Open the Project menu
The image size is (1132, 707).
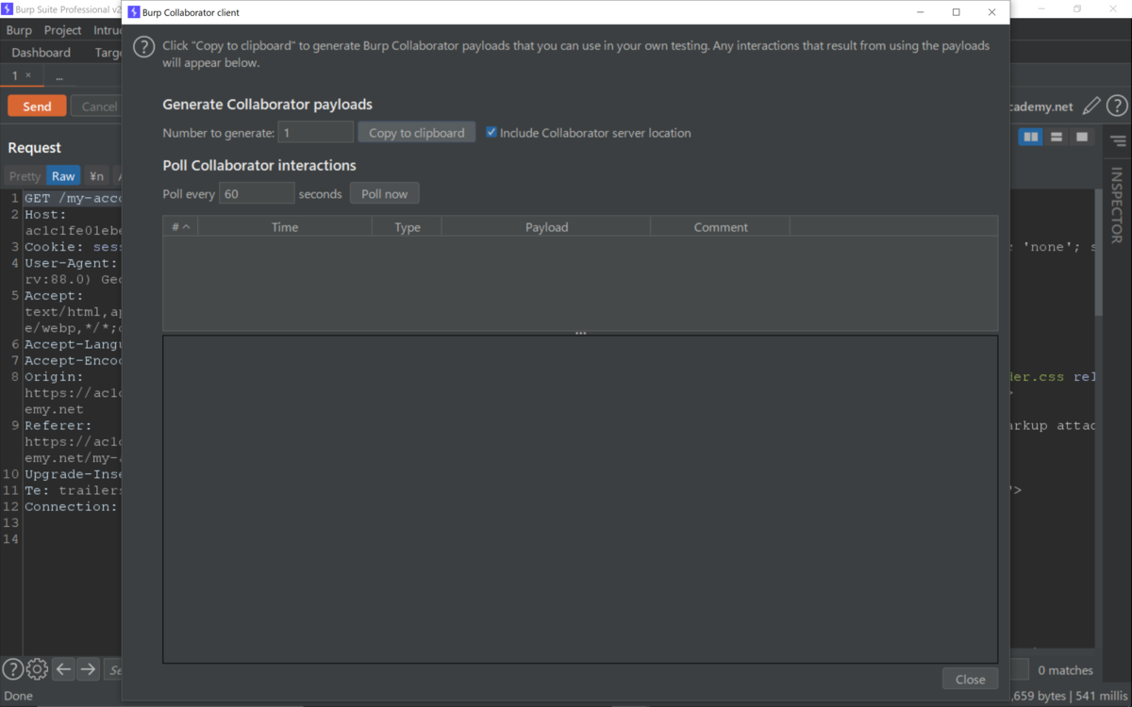click(x=62, y=30)
